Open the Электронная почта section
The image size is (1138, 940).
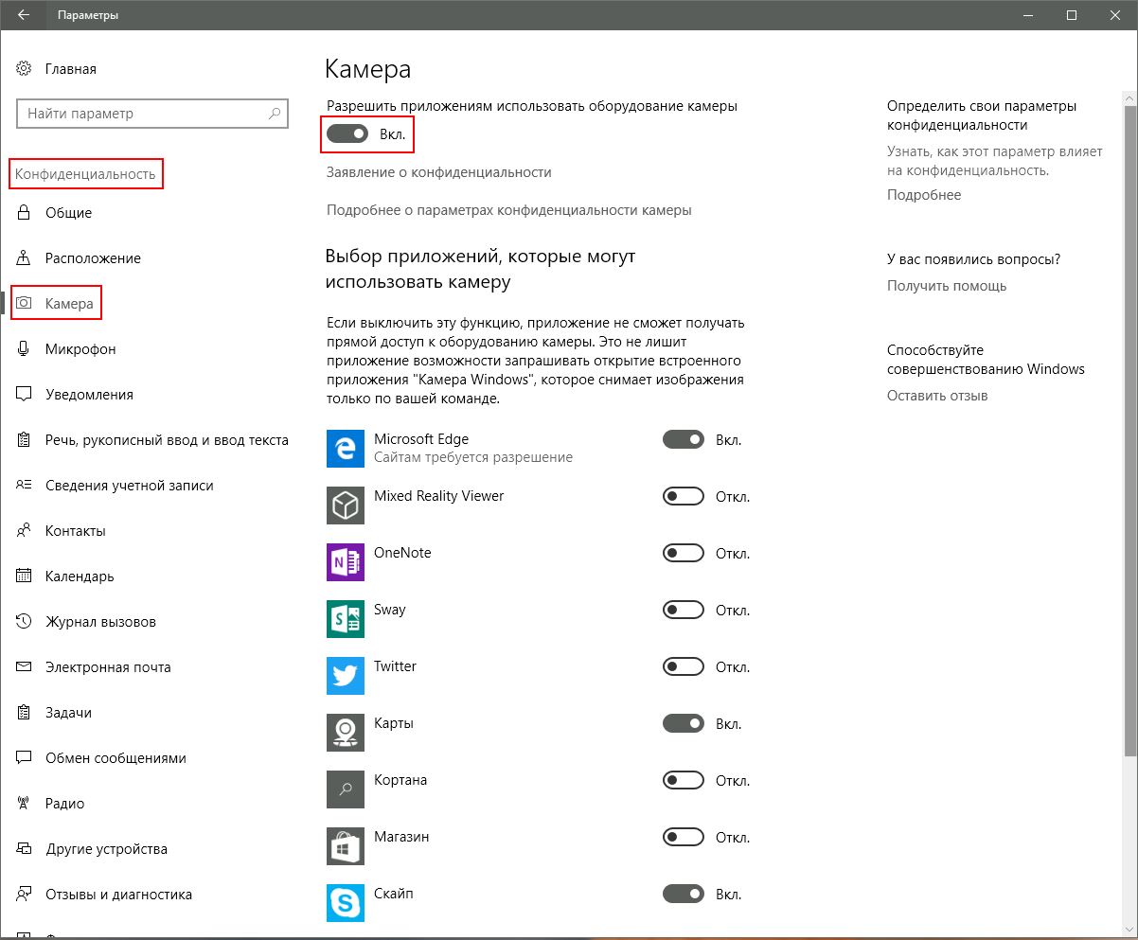[108, 667]
